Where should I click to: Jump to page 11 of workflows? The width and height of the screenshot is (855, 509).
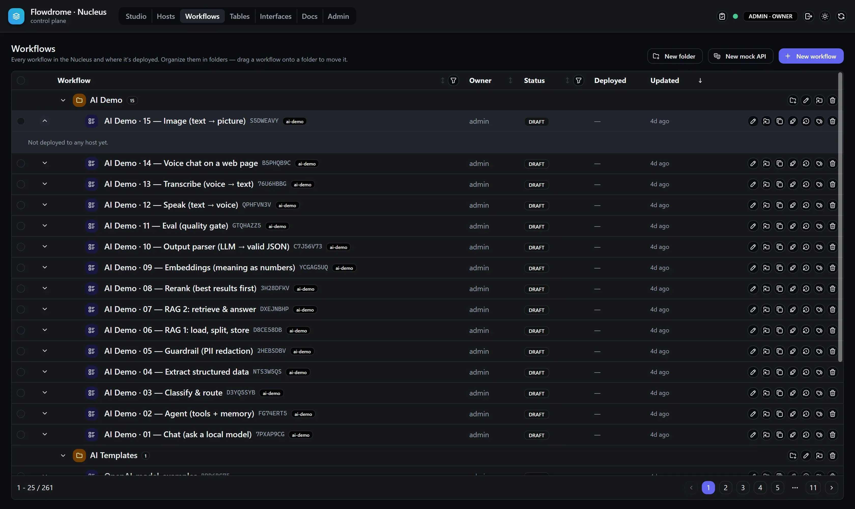tap(813, 488)
